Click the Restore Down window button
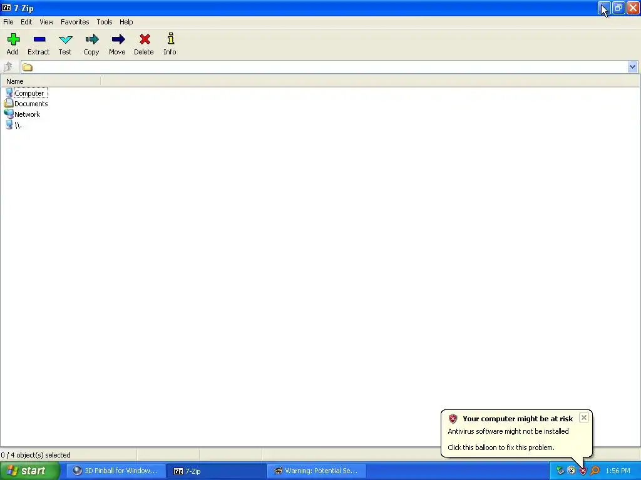Viewport: 641px width, 480px height. click(618, 7)
